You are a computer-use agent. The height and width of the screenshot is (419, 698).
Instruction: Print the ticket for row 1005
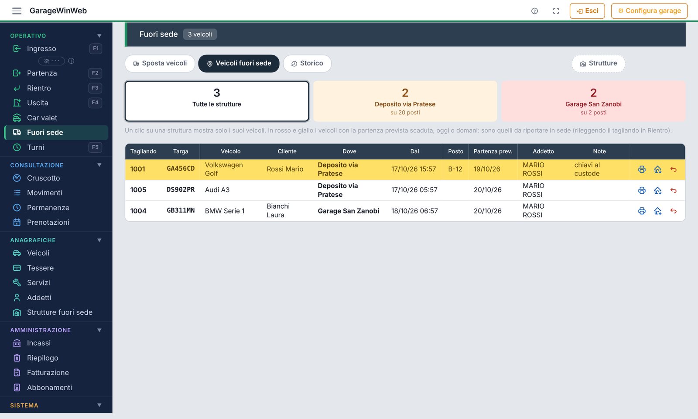[x=642, y=190]
